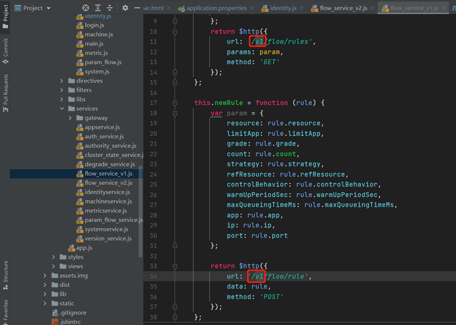Expand the assets.img folder

pyautogui.click(x=45, y=276)
